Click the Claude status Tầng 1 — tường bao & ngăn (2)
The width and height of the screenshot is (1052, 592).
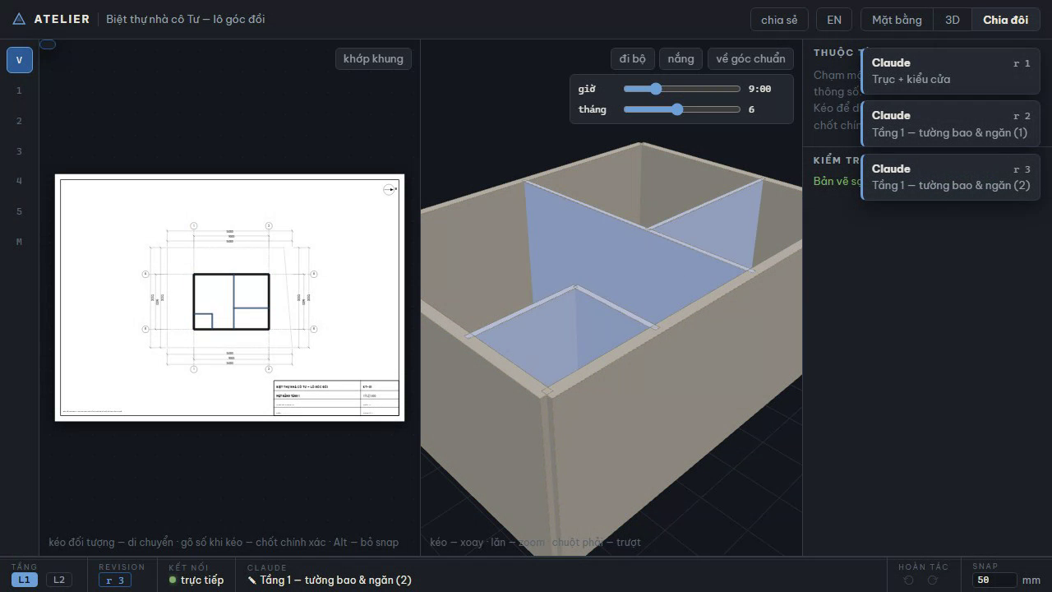335,580
